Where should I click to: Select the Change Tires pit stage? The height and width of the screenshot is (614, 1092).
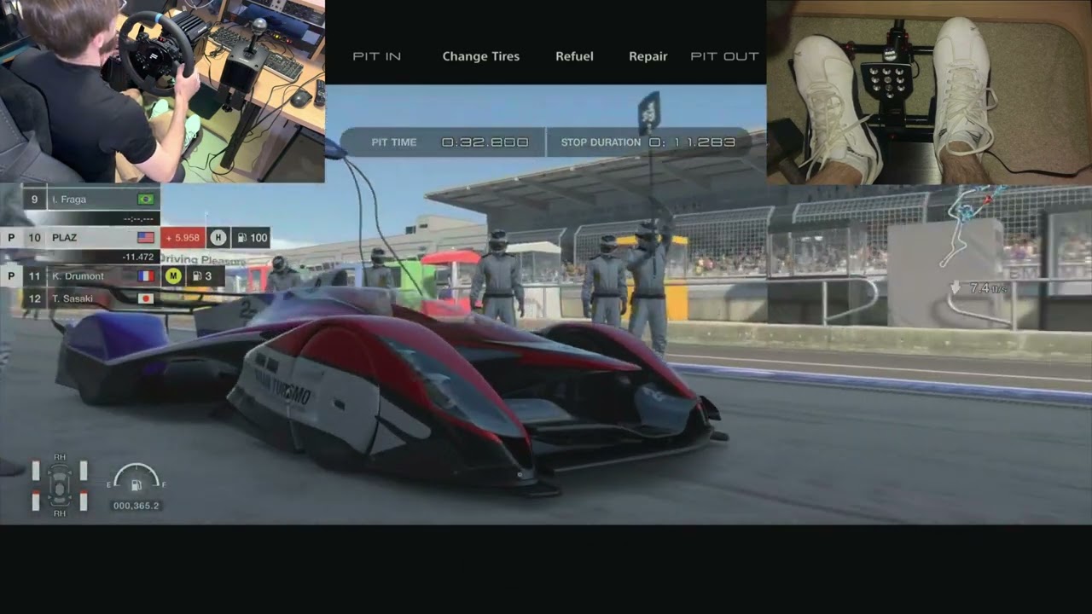(x=481, y=56)
